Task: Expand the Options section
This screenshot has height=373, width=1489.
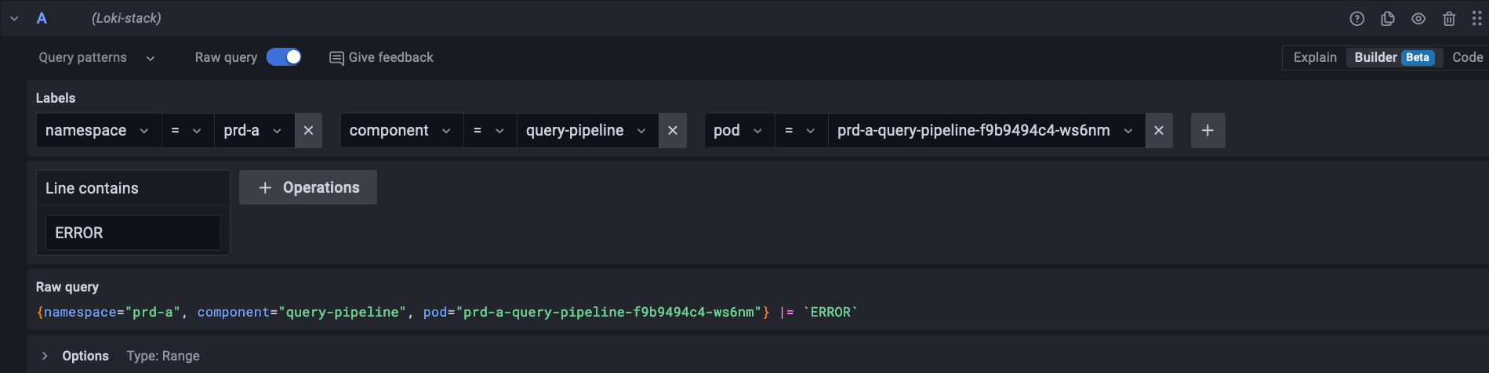Action: pyautogui.click(x=45, y=356)
